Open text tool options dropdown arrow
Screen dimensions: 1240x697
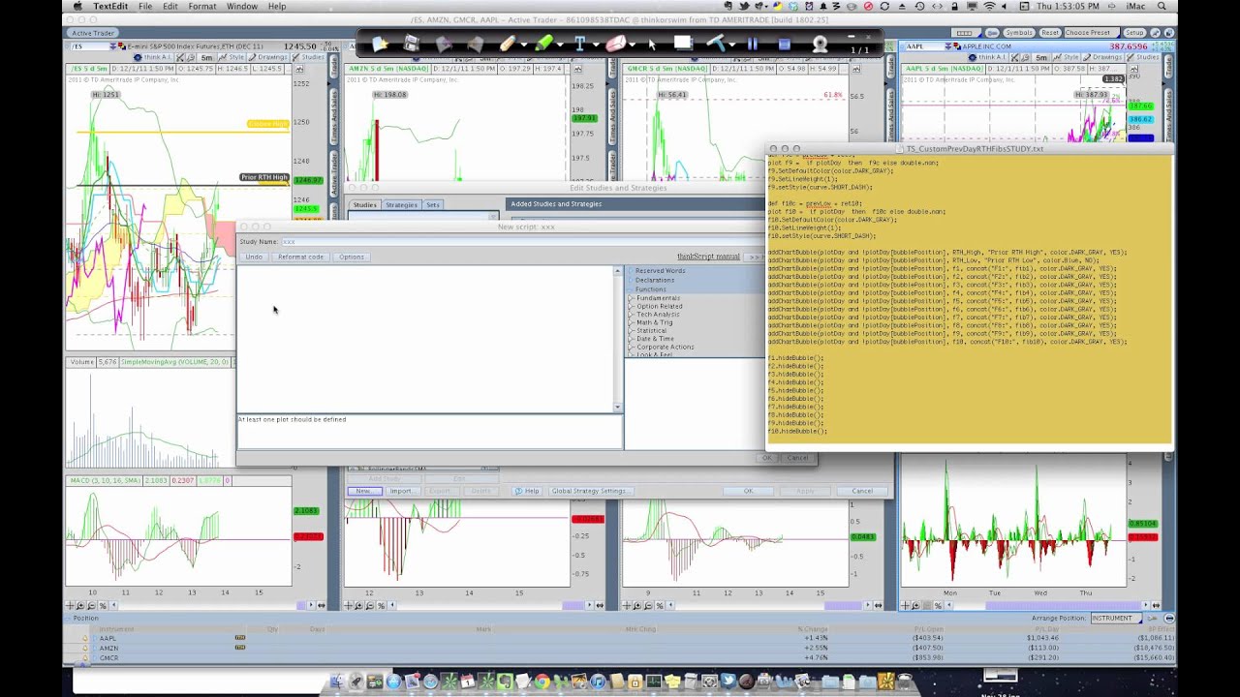coord(595,45)
